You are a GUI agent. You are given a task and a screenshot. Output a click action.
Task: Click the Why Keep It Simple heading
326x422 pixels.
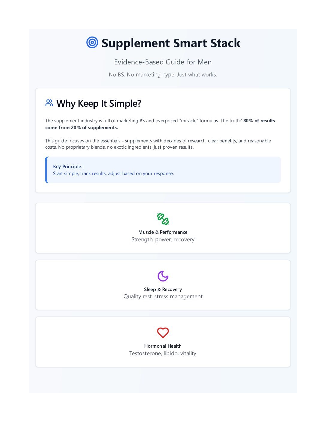pyautogui.click(x=99, y=103)
